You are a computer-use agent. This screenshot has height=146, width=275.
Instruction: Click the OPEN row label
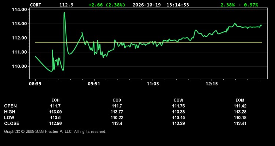pos(10,106)
